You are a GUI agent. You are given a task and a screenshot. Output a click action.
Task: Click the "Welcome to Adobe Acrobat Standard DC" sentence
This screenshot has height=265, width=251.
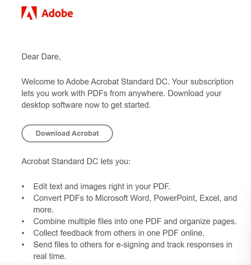pyautogui.click(x=95, y=82)
